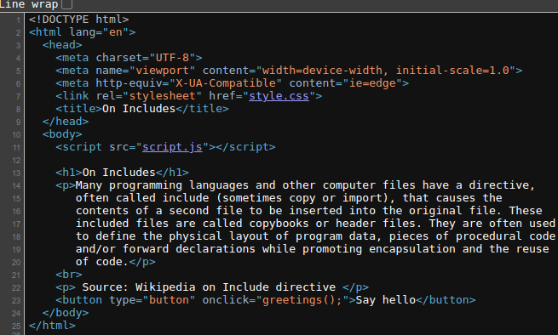
Task: Click the "X-UA-Compatible" attribute value
Action: pyautogui.click(x=226, y=83)
